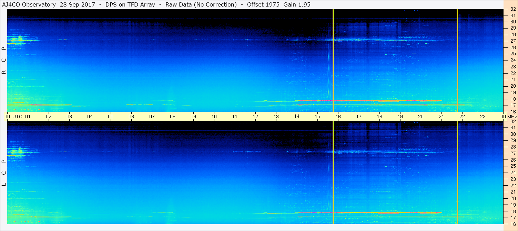Click hour "04" on the time axis
This screenshot has height=231, width=518.
click(90, 117)
